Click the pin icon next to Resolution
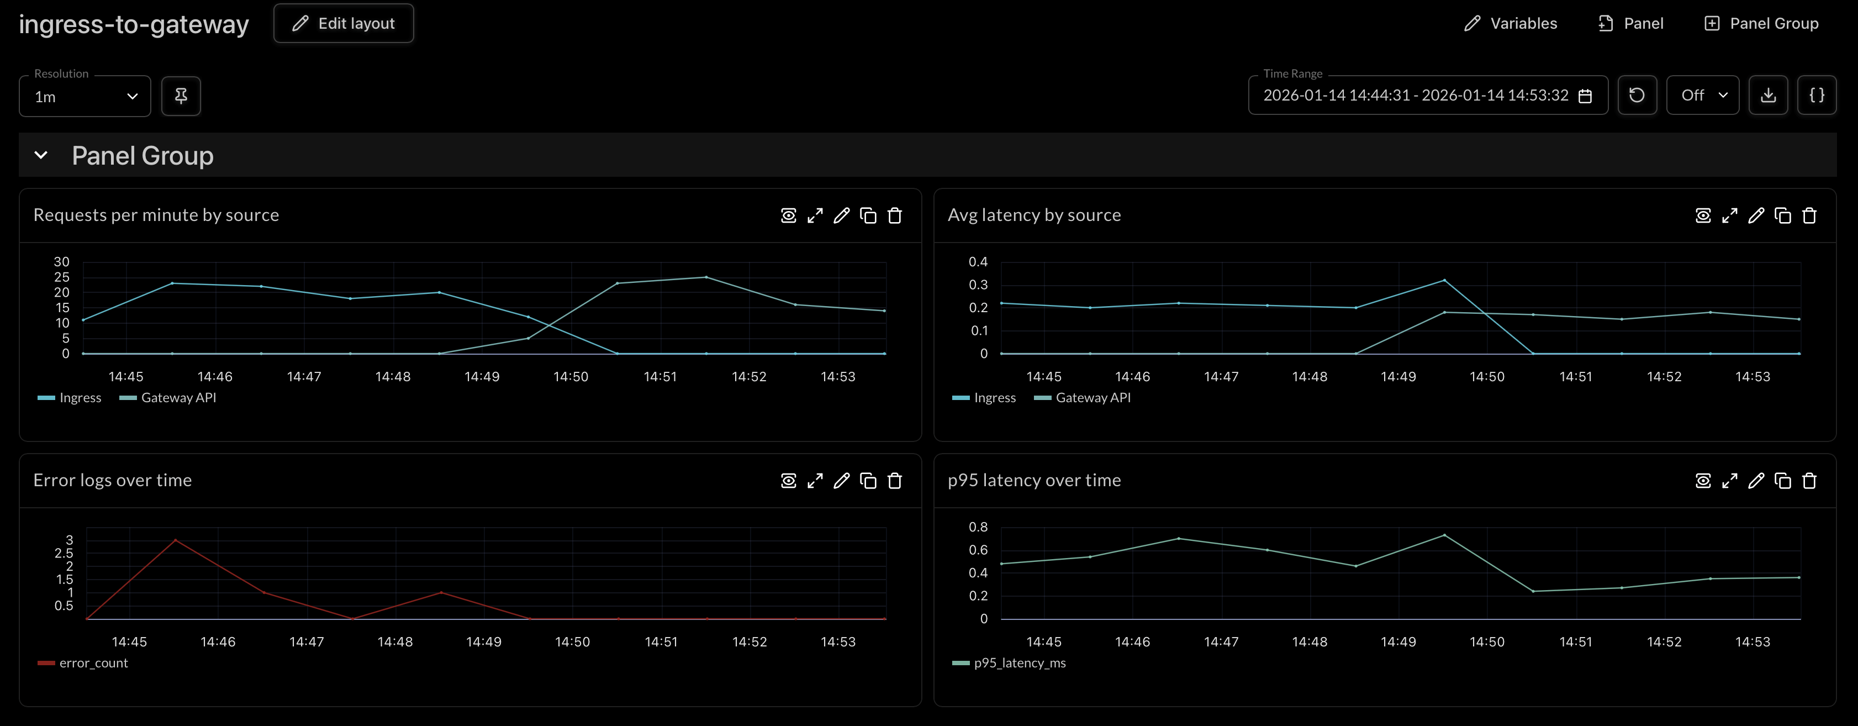Screen dimensions: 1858x726 coord(180,96)
